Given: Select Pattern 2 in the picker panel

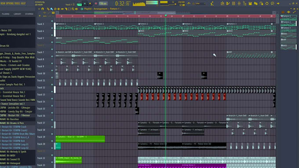Looking at the screenshot, I should pyautogui.click(x=288, y=24).
